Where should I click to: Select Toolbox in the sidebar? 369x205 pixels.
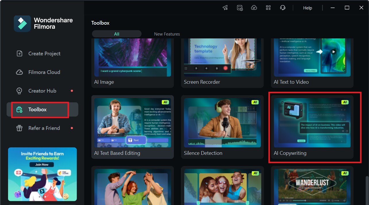pos(43,110)
